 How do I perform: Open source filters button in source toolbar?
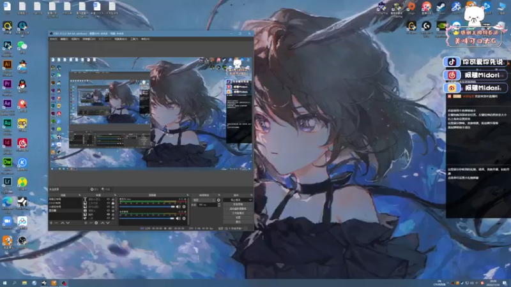(105, 189)
